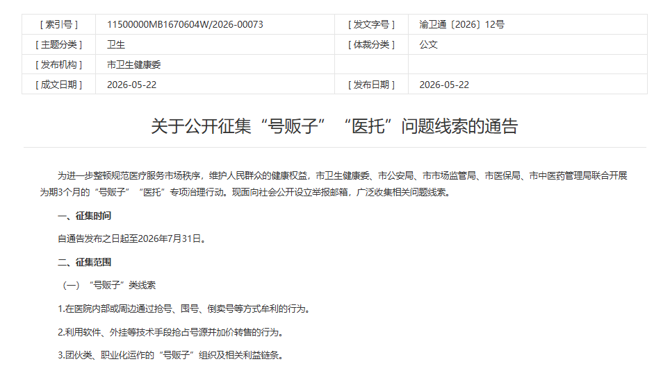Image resolution: width=654 pixels, height=373 pixels.
Task: Click the [ 主题分类 ] label cell
Action: click(59, 44)
